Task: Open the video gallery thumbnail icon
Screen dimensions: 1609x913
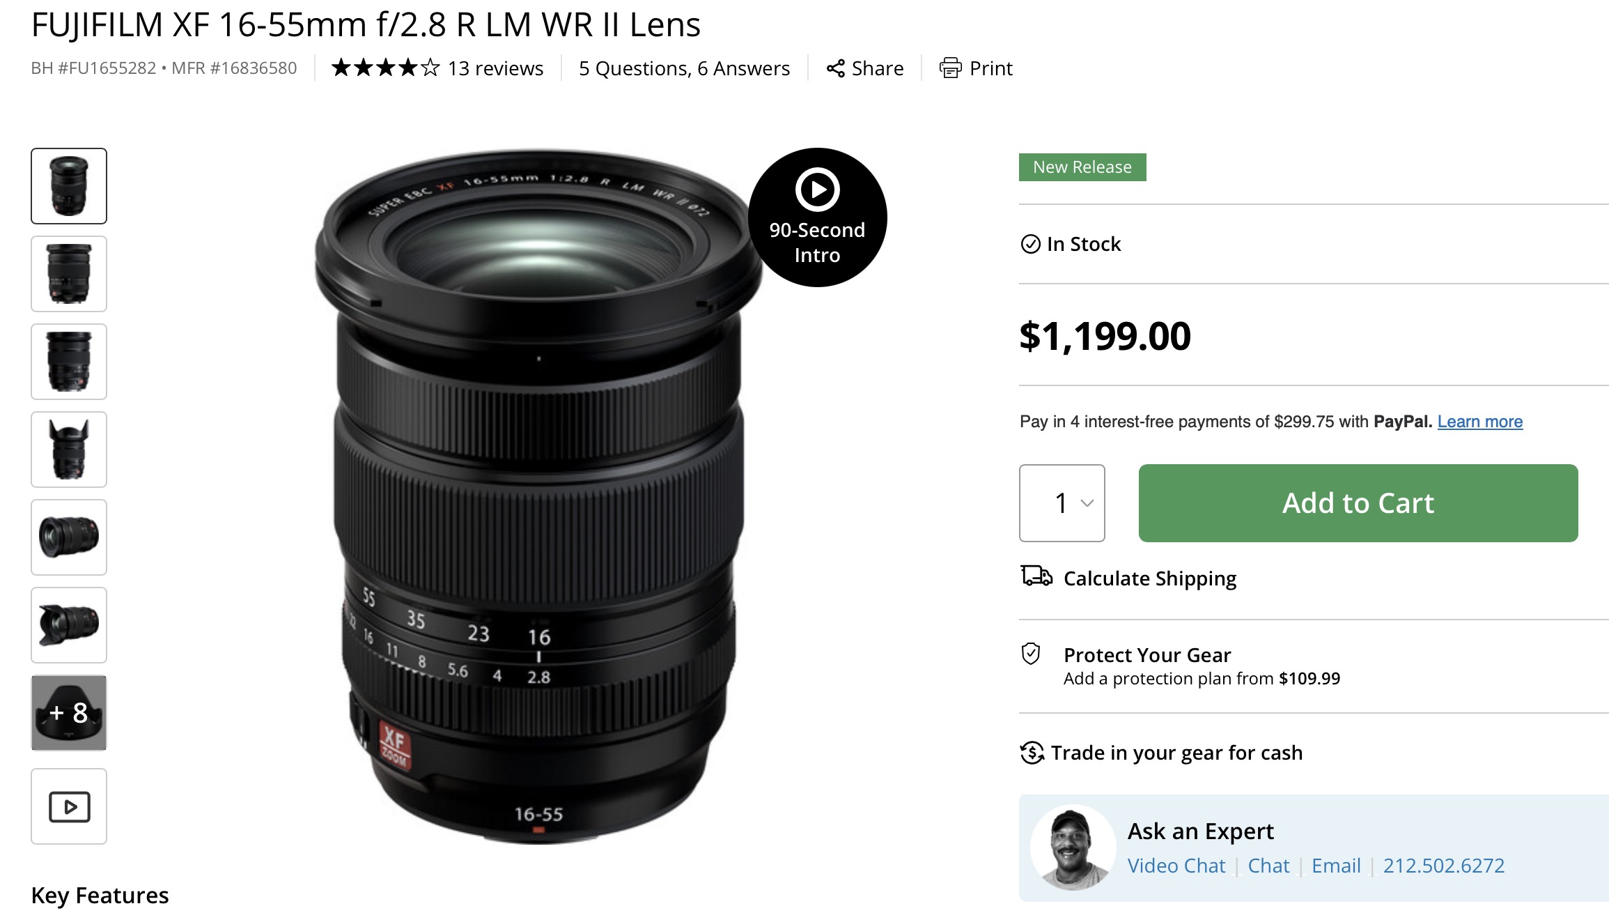Action: (68, 806)
